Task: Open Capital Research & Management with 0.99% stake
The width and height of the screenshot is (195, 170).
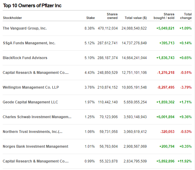Action: tap(36, 161)
